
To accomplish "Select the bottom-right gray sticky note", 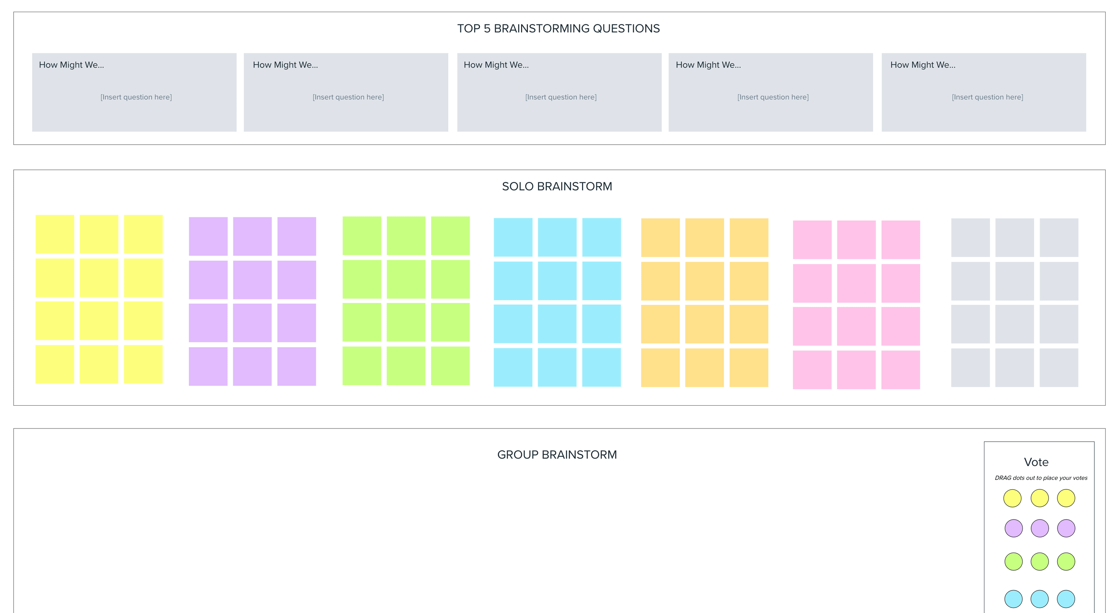I will pyautogui.click(x=1058, y=367).
